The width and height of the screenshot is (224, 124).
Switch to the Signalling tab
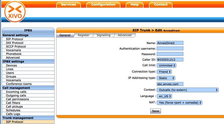[x=104, y=35]
